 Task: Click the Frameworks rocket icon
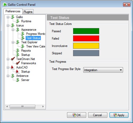(18, 63)
